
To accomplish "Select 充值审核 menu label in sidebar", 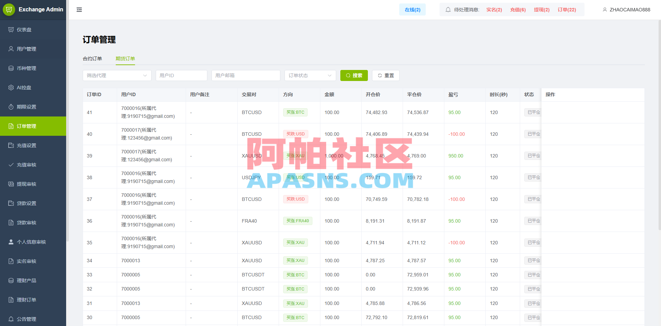I will pyautogui.click(x=27, y=165).
